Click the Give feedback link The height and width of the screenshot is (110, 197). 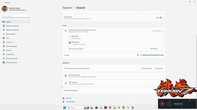70,102
